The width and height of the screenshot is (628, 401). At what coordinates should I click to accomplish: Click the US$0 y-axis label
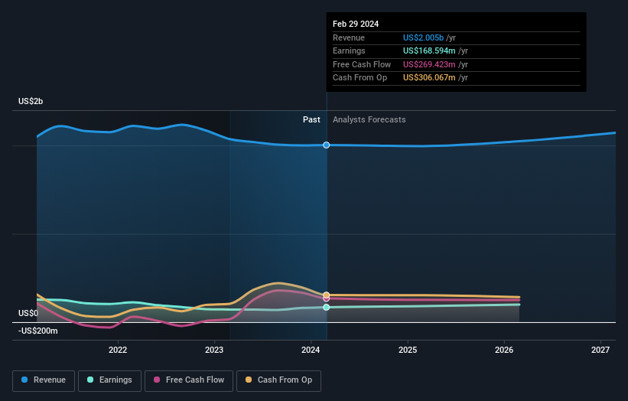(x=28, y=313)
